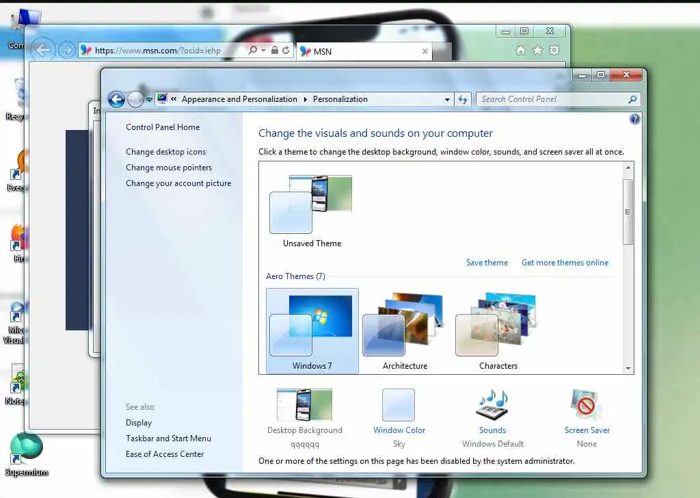Select the Everything desktop shortcut
Screen dimensions: 700x498
tap(16, 172)
